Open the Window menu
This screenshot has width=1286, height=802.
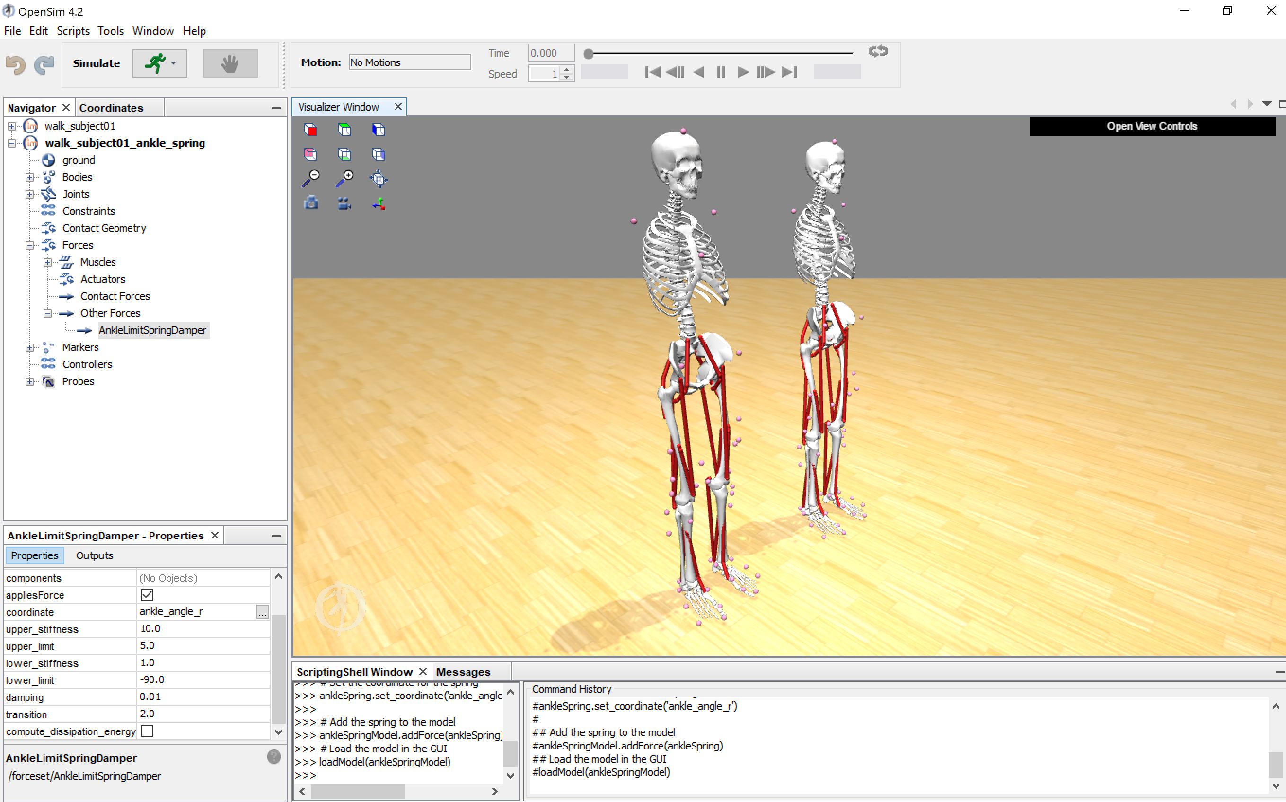click(x=153, y=31)
